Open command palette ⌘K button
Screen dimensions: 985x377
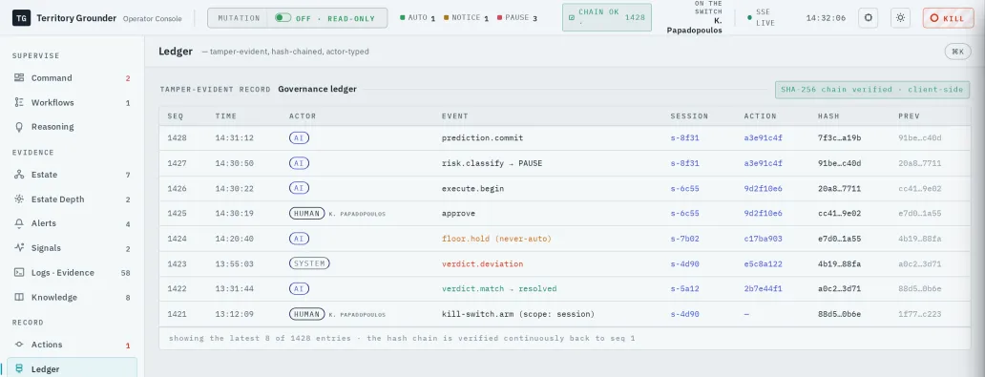(957, 52)
